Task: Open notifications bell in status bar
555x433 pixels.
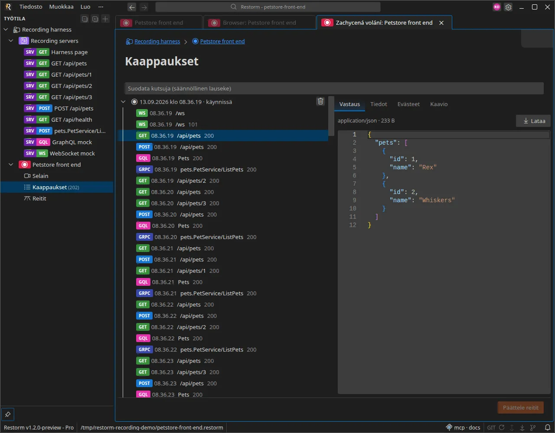Action: coord(548,427)
